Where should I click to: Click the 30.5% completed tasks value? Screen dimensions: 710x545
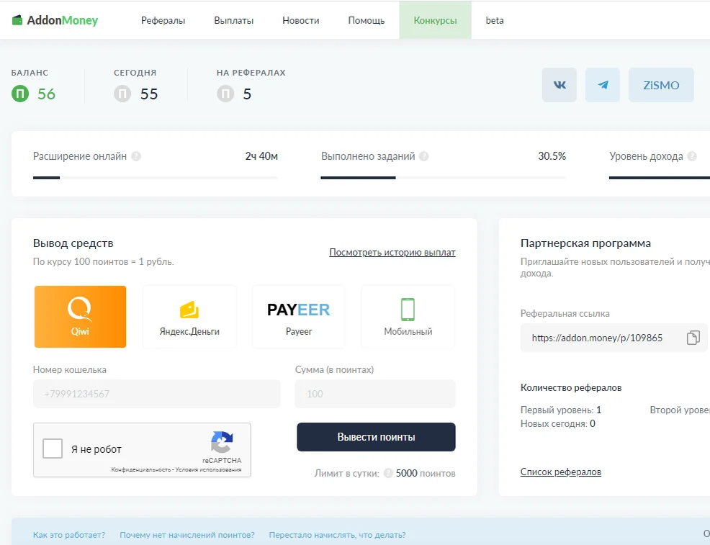pyautogui.click(x=552, y=156)
